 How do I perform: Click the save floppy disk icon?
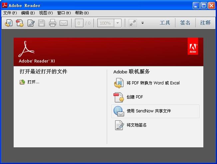pyautogui.click(x=42, y=23)
